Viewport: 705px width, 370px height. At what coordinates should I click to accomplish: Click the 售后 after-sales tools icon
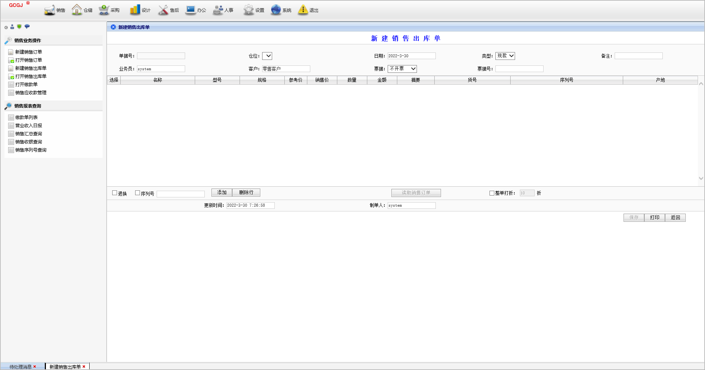coord(163,10)
